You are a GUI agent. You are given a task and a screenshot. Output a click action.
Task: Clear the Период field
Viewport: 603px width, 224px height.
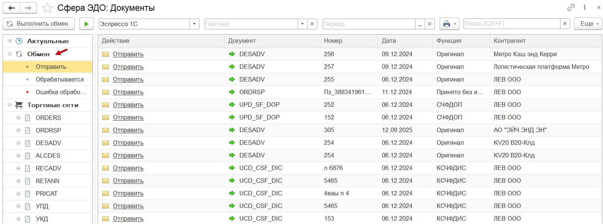pos(430,24)
